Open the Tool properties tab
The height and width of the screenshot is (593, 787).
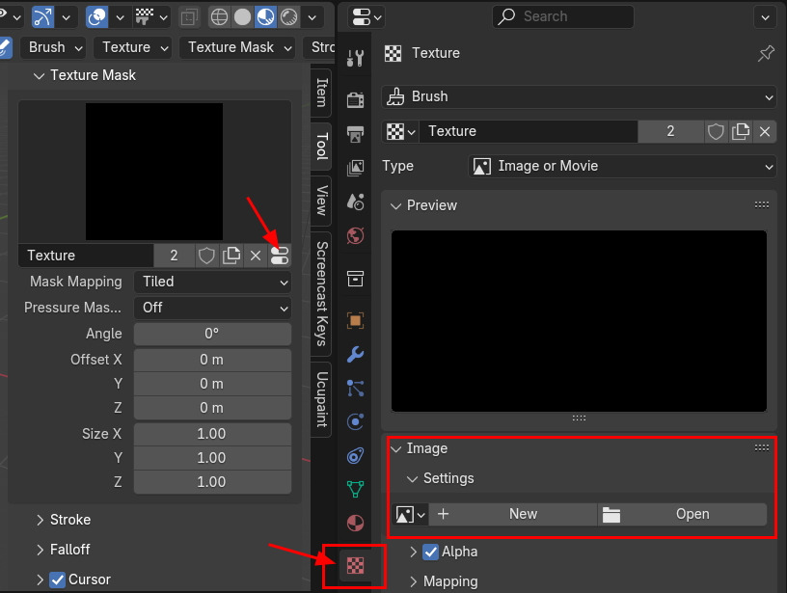click(x=355, y=58)
